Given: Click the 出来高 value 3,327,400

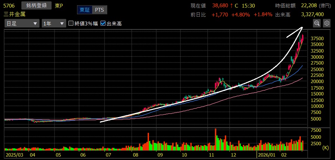Looking at the screenshot, I should (312, 14).
